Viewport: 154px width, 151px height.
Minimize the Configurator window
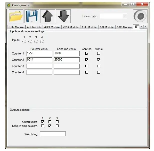125,4
